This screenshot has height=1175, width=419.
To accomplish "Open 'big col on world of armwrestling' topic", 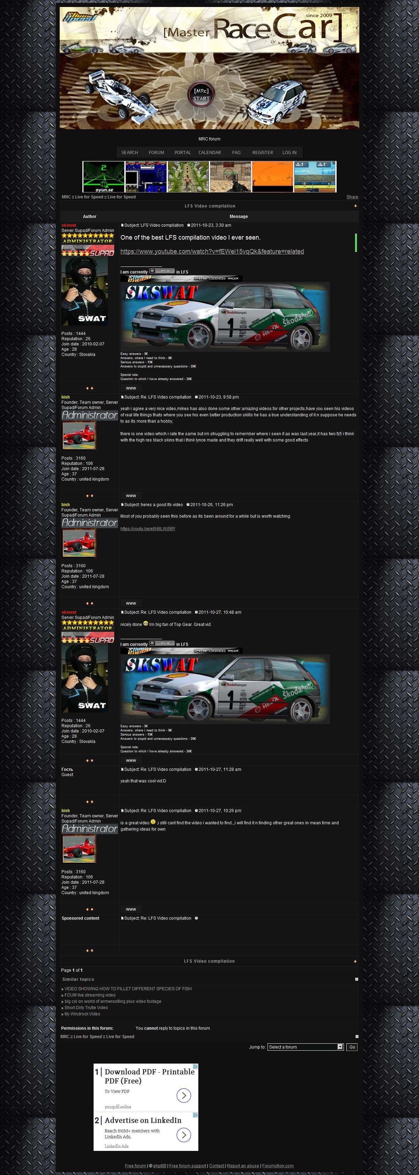I will pos(113,1001).
